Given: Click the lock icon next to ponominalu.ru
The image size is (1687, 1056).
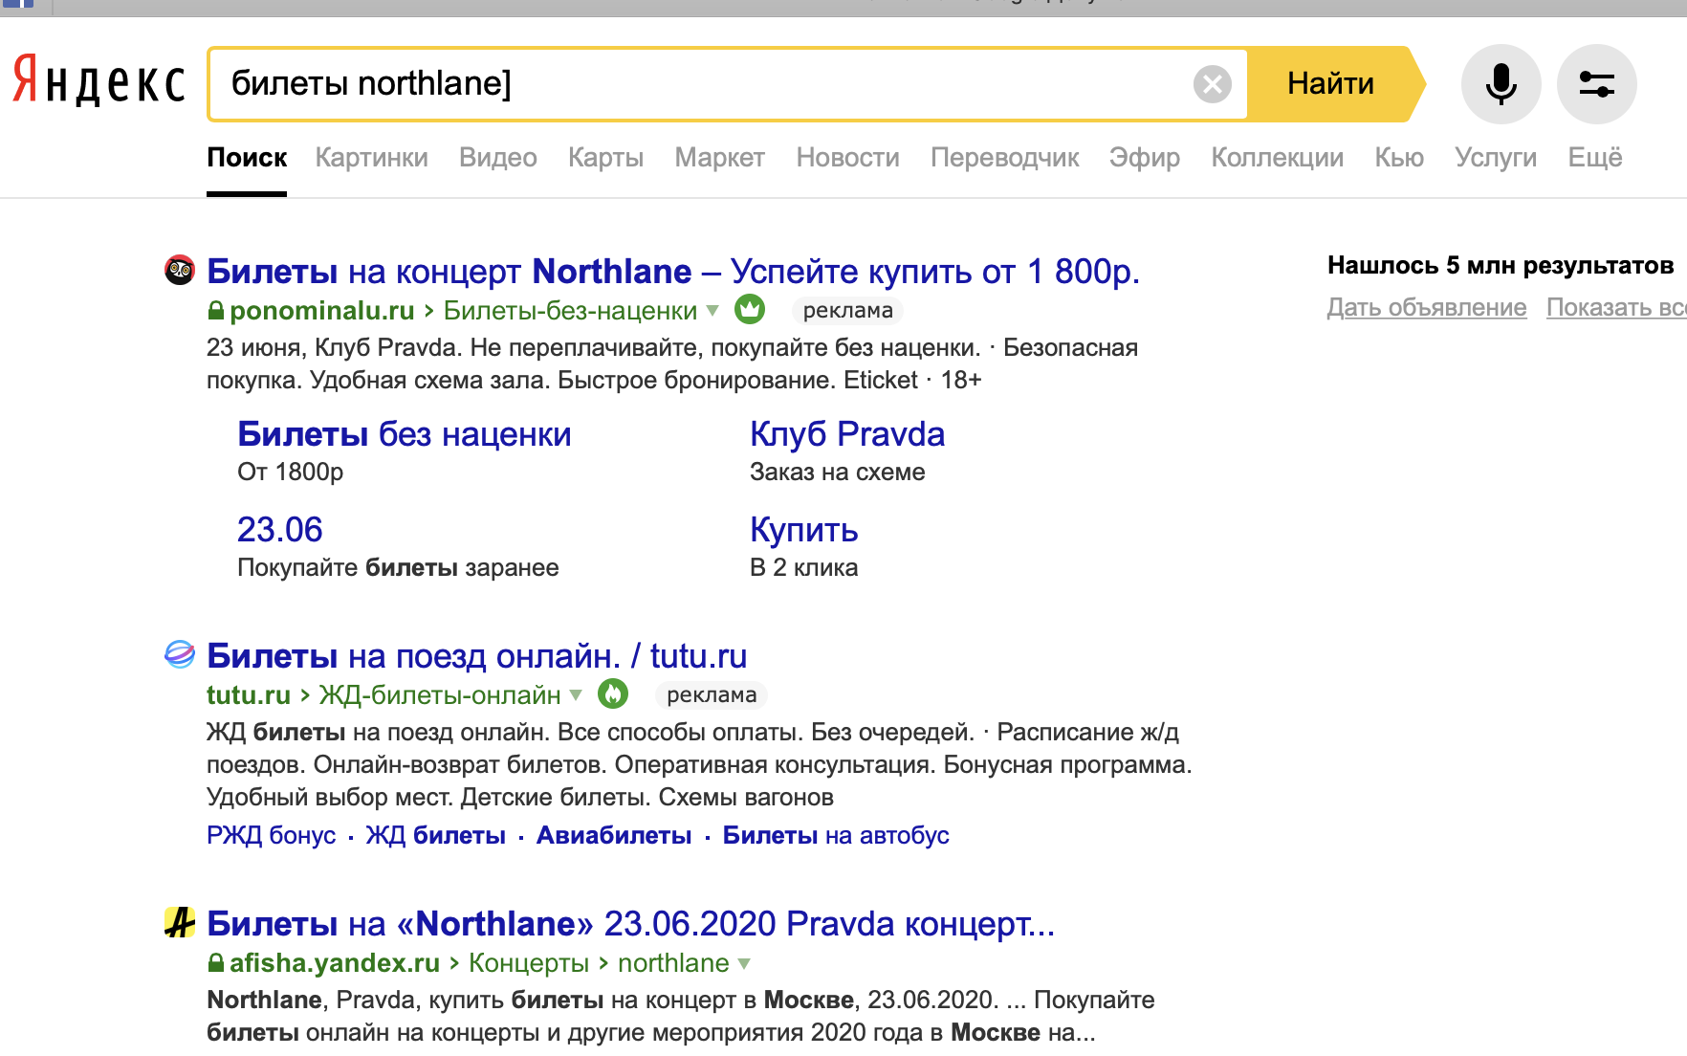Looking at the screenshot, I should pyautogui.click(x=216, y=311).
